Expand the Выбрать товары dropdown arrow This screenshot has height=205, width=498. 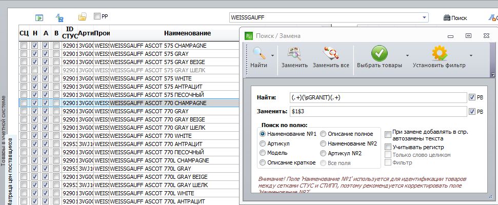pyautogui.click(x=408, y=55)
